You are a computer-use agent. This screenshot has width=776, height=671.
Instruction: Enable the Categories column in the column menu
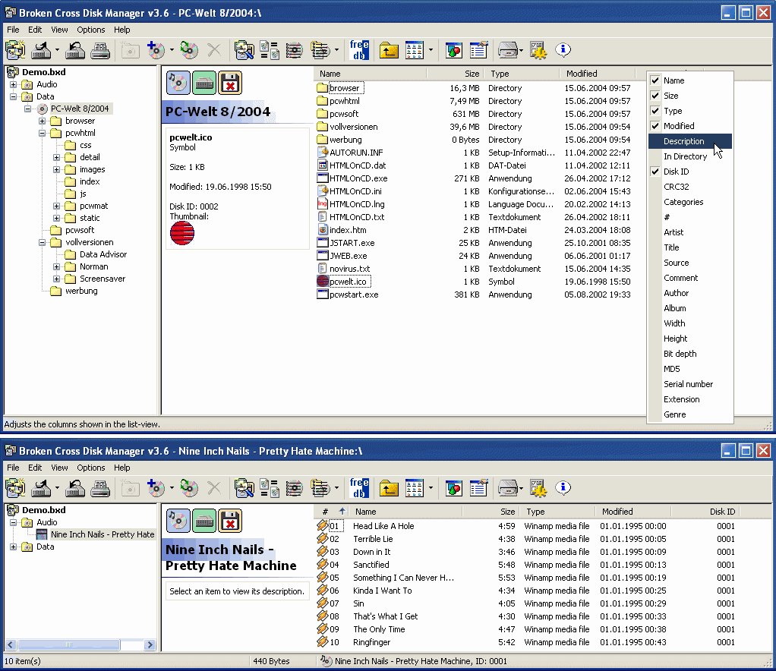pos(690,202)
